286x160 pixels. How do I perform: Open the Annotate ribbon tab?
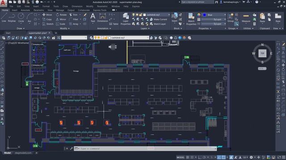tap(25, 10)
